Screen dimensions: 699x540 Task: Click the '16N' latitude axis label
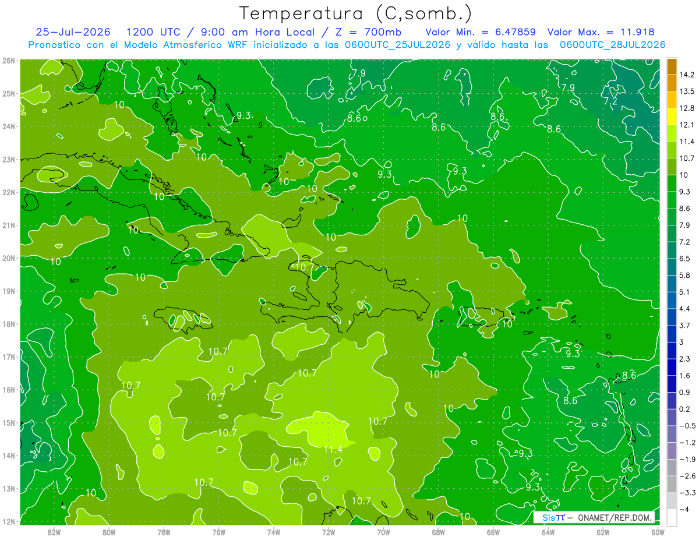click(x=8, y=390)
